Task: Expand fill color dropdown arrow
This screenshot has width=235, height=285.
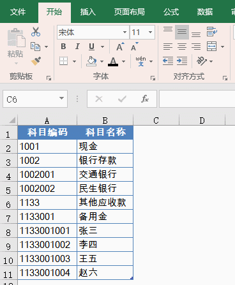Action: coord(102,61)
